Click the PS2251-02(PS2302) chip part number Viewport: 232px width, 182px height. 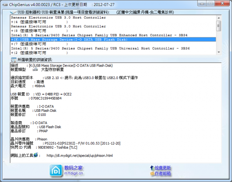pyautogui.click(x=60, y=143)
